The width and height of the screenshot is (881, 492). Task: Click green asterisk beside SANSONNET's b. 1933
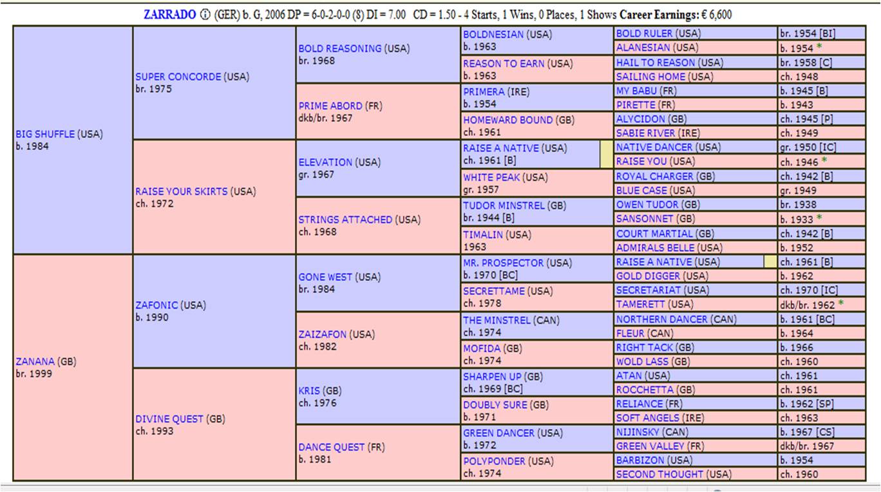819,218
